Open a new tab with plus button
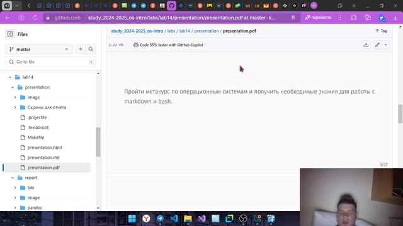This screenshot has width=403, height=226. click(x=314, y=6)
